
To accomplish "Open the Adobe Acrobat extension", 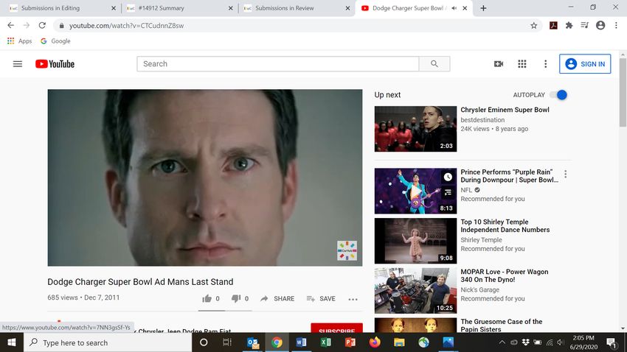I will (x=553, y=26).
